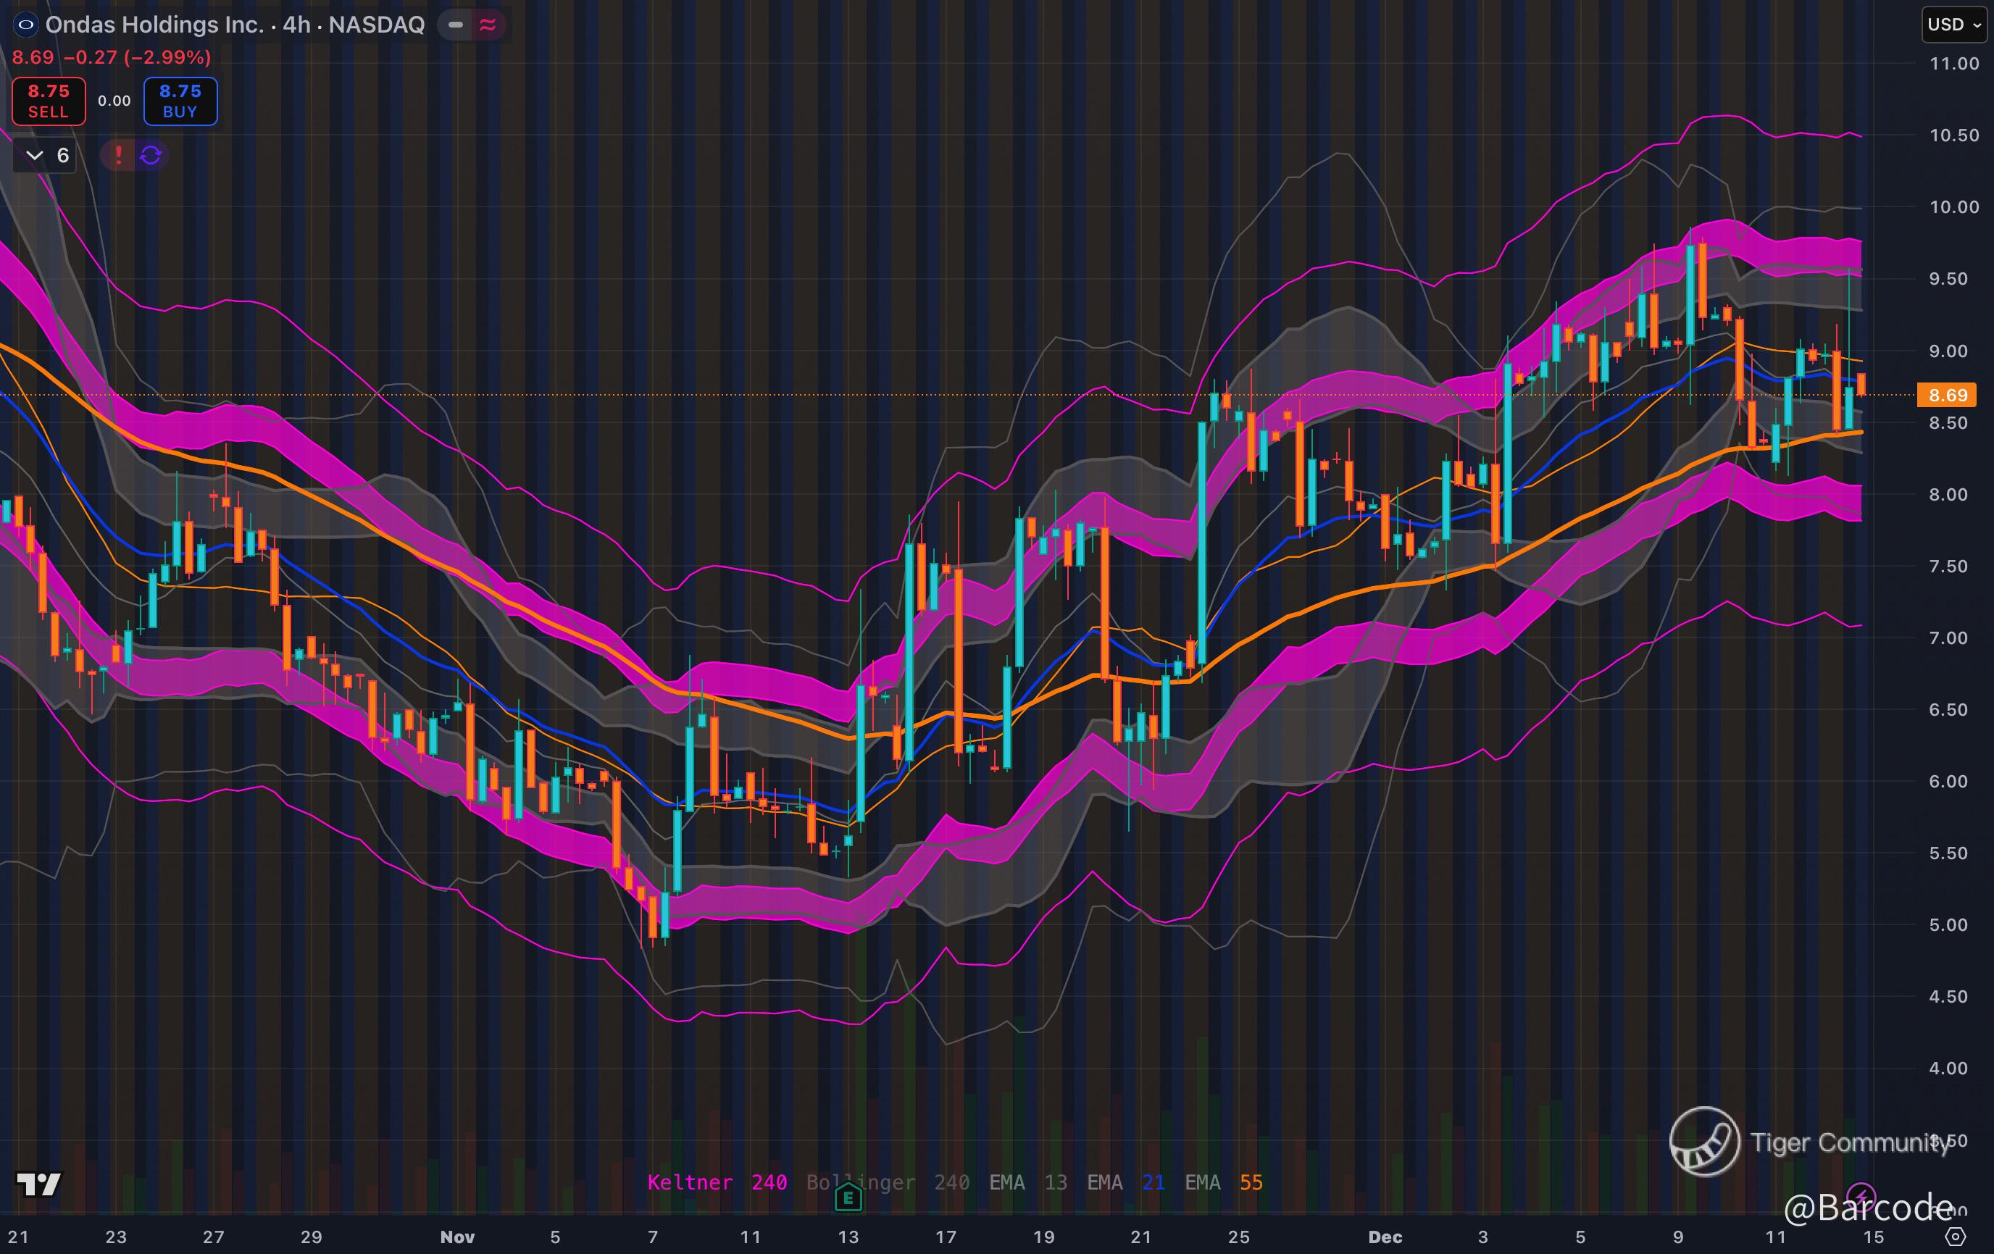The width and height of the screenshot is (1994, 1254).
Task: Toggle the Bollinger 240 indicator label
Action: coord(887,1182)
